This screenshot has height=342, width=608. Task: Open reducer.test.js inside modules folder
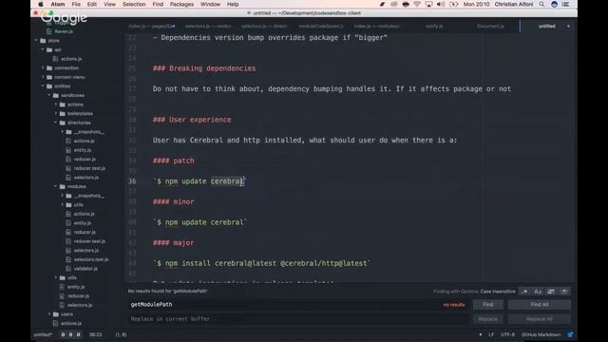[89, 241]
